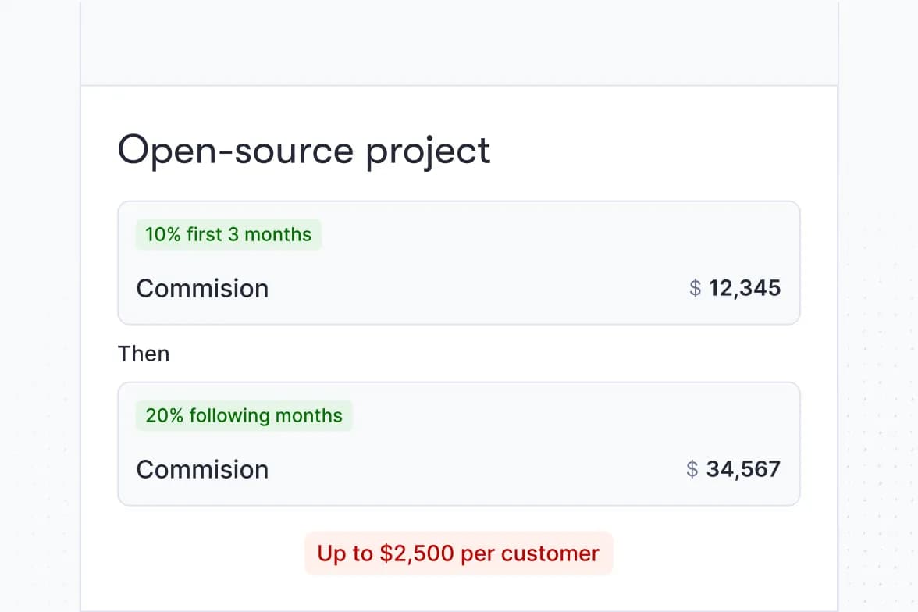Click the "Up to $2,500 per customer" red badge

[458, 553]
